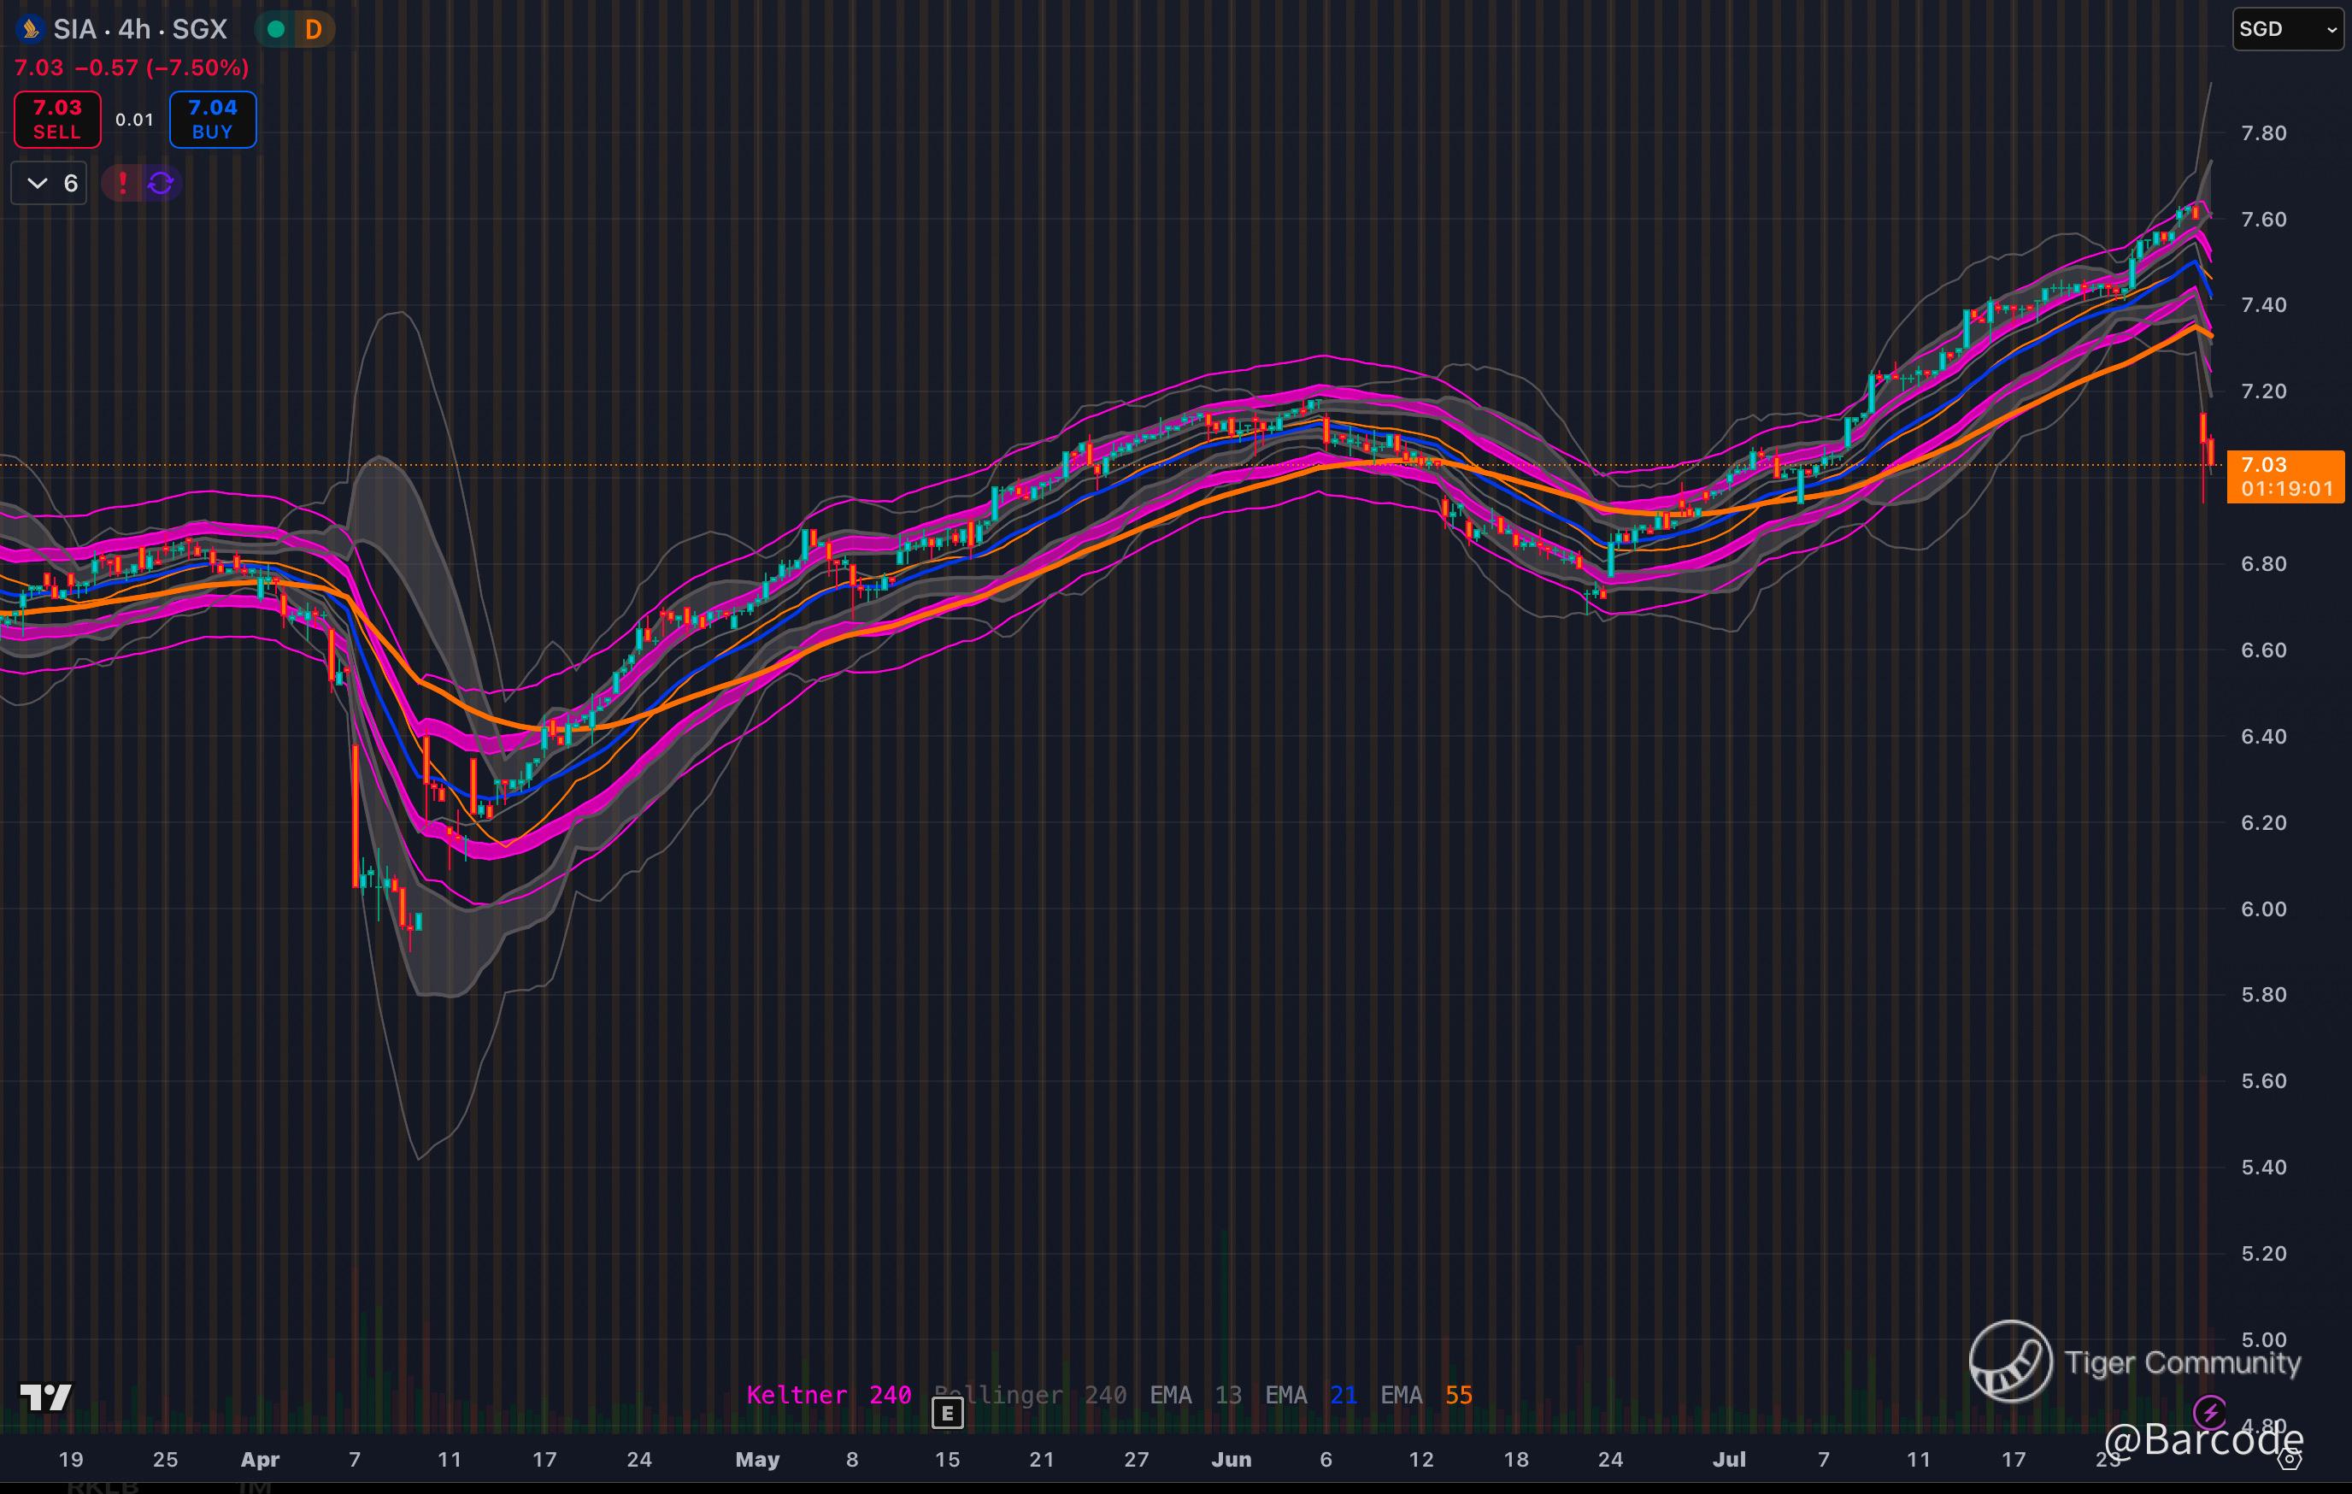
Task: Click the green market open status dot
Action: [x=276, y=29]
